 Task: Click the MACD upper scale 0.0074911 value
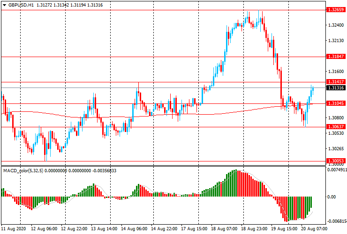[x=337, y=170]
